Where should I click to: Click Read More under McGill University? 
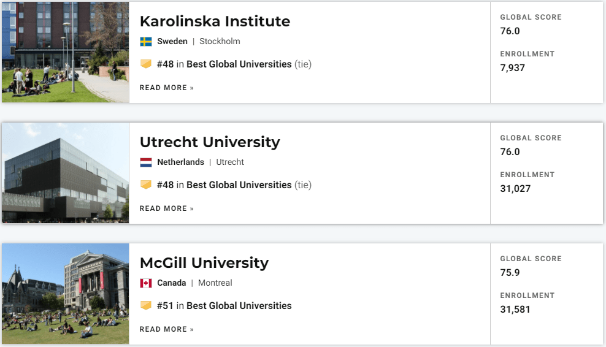click(167, 329)
